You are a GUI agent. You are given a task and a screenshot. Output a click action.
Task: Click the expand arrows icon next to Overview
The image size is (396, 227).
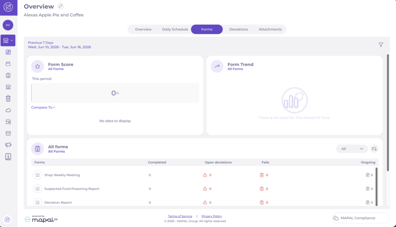coord(61,6)
